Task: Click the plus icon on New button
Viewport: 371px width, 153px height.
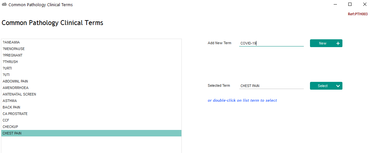Action: 338,43
